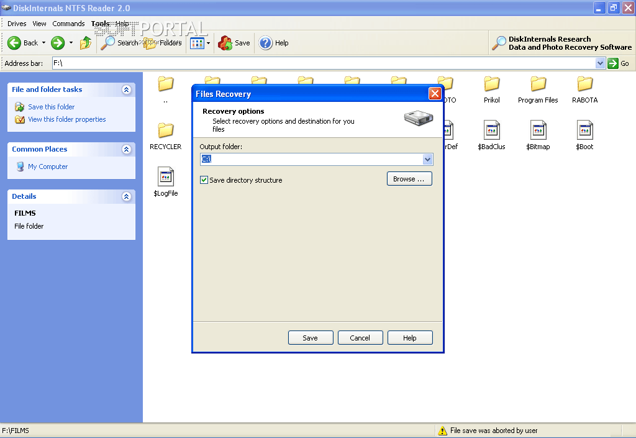Click the FILMS name in Details panel

coord(25,213)
